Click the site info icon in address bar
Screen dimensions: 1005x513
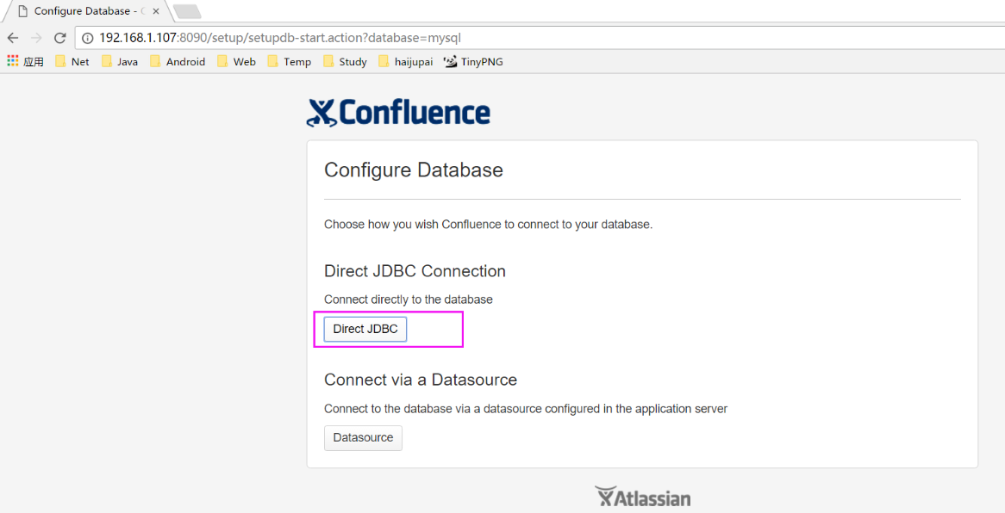[x=88, y=38]
